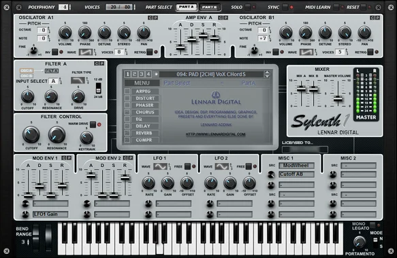Toggle the Warm Drive button
Image resolution: width=397 pixels, height=258 pixels.
[93, 124]
